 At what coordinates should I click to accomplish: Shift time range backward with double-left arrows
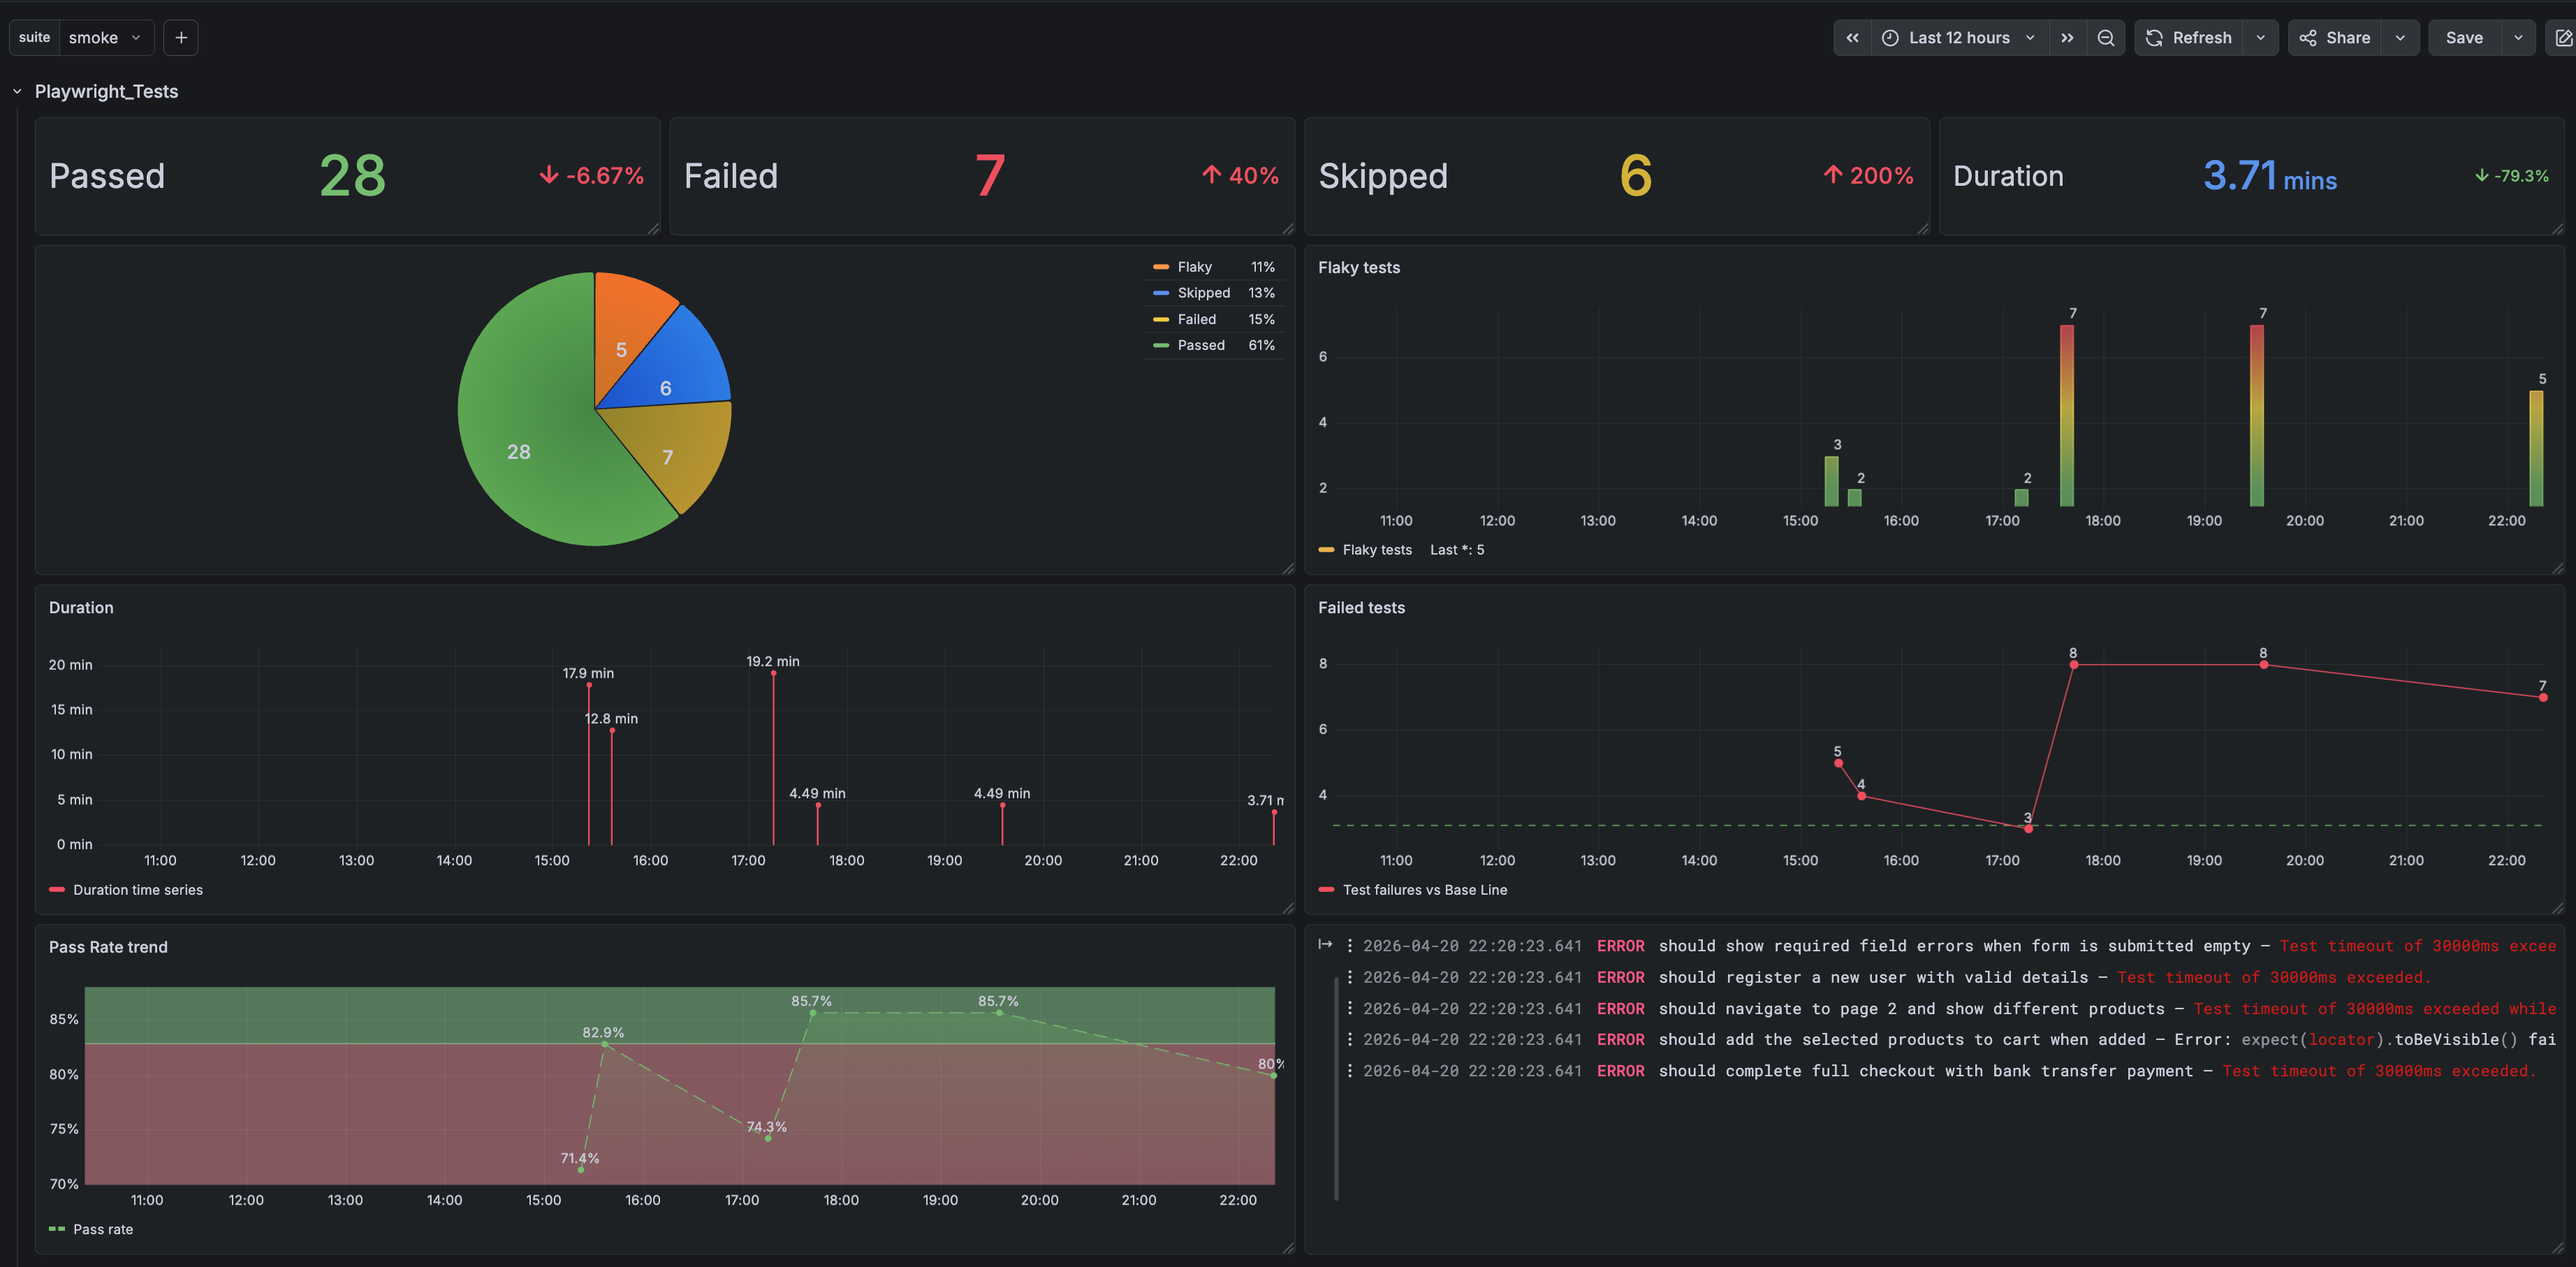point(1853,37)
